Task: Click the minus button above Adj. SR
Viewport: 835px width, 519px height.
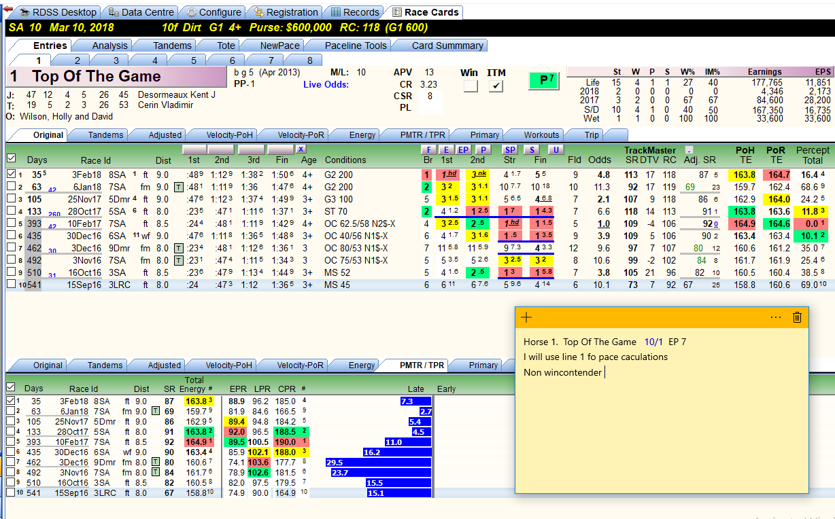Action: tap(688, 149)
